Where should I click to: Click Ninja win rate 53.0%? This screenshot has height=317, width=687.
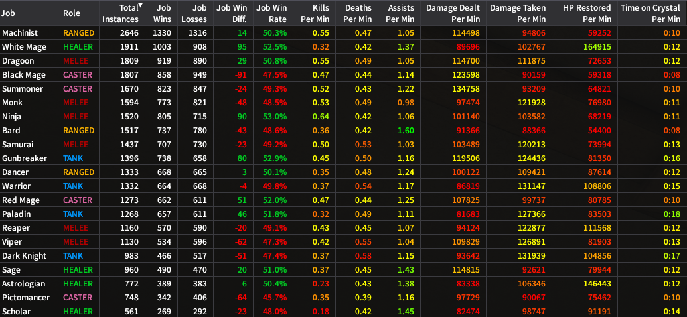(275, 117)
